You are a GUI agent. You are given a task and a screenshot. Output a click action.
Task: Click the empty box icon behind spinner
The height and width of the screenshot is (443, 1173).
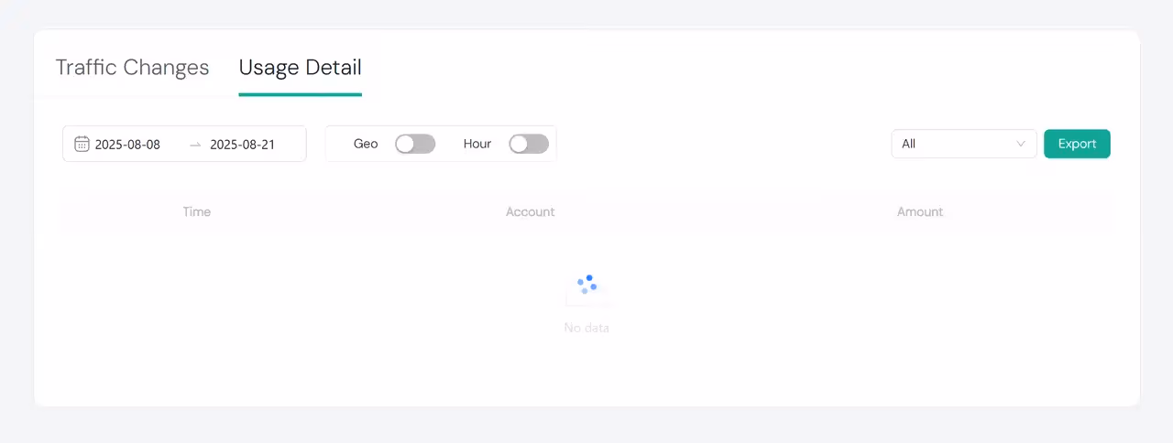(586, 298)
